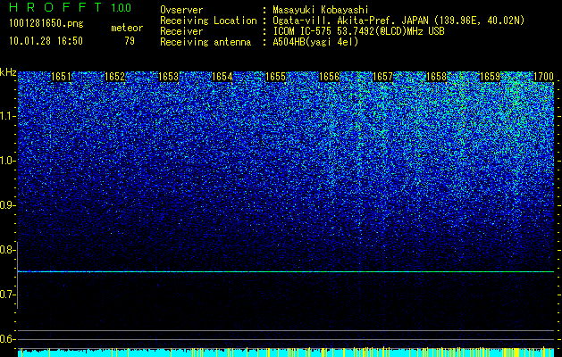Click the 1654 time marker label
Viewport: 562px width, 357px height.
222,77
